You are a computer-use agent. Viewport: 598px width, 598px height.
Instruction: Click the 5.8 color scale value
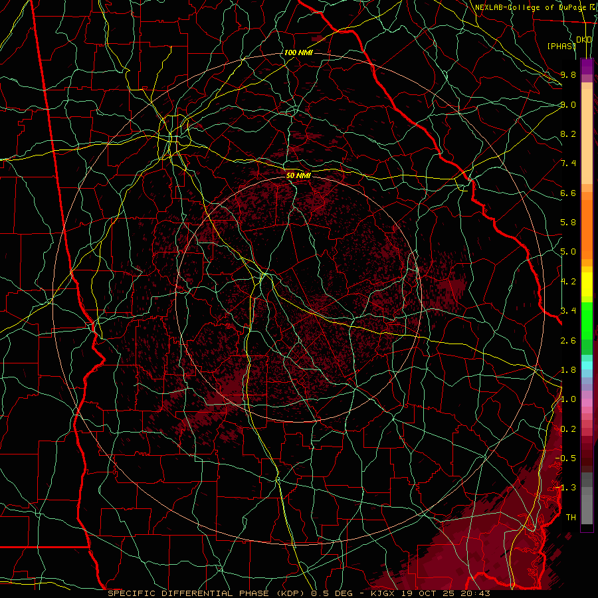click(x=568, y=223)
